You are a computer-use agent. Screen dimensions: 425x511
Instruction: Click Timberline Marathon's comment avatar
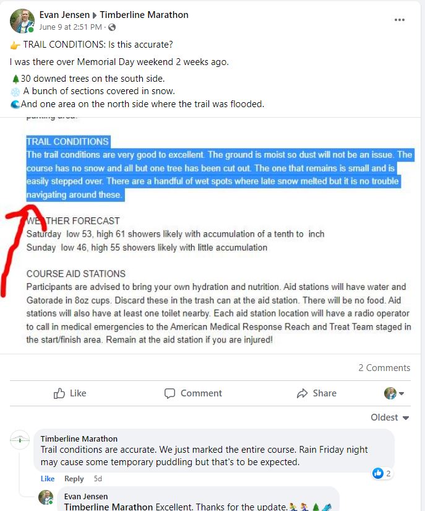20,439
